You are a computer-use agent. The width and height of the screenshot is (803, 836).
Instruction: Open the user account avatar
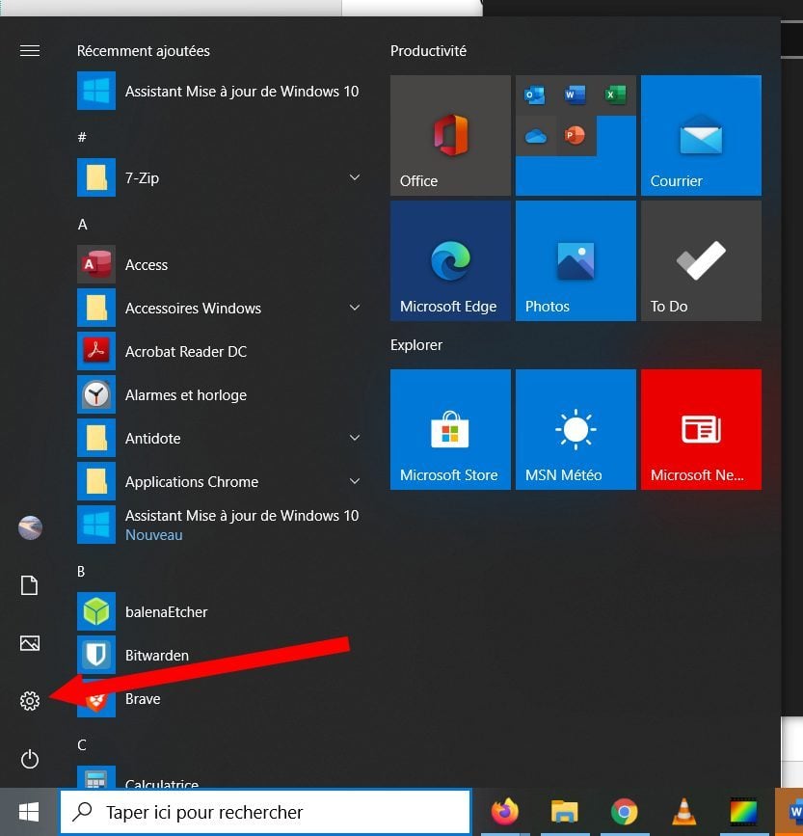coord(30,527)
